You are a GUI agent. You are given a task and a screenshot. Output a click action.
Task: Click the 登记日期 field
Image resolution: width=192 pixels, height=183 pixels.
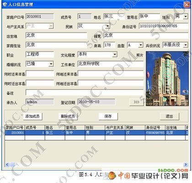coord(96,102)
